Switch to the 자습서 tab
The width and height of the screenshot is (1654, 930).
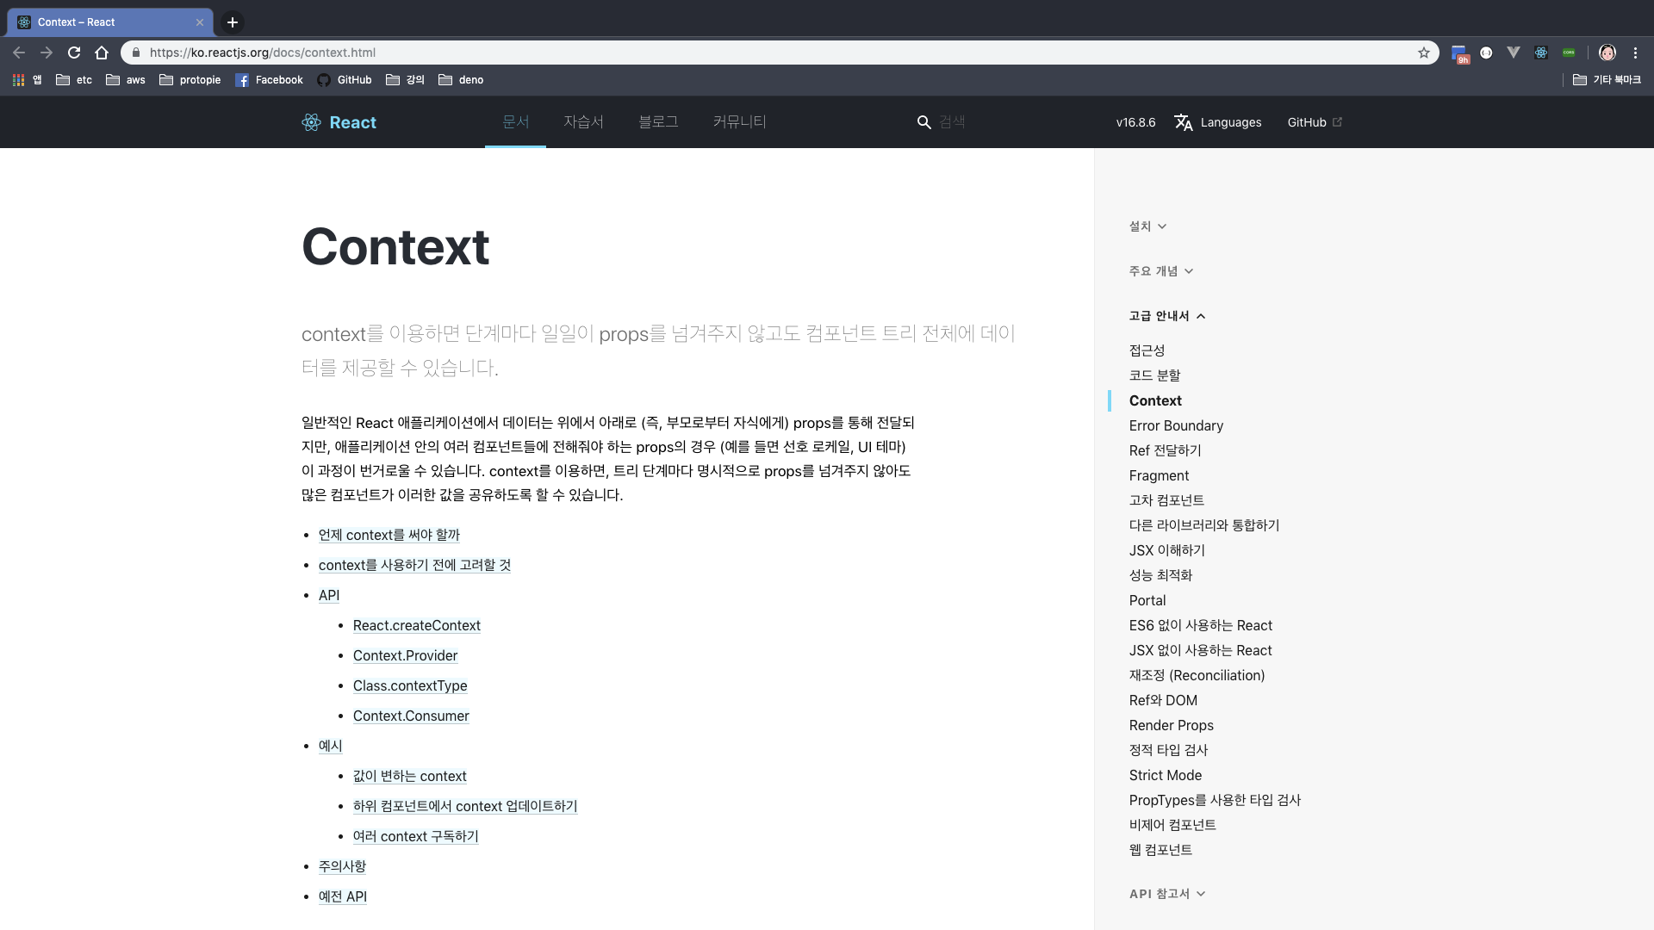(583, 122)
